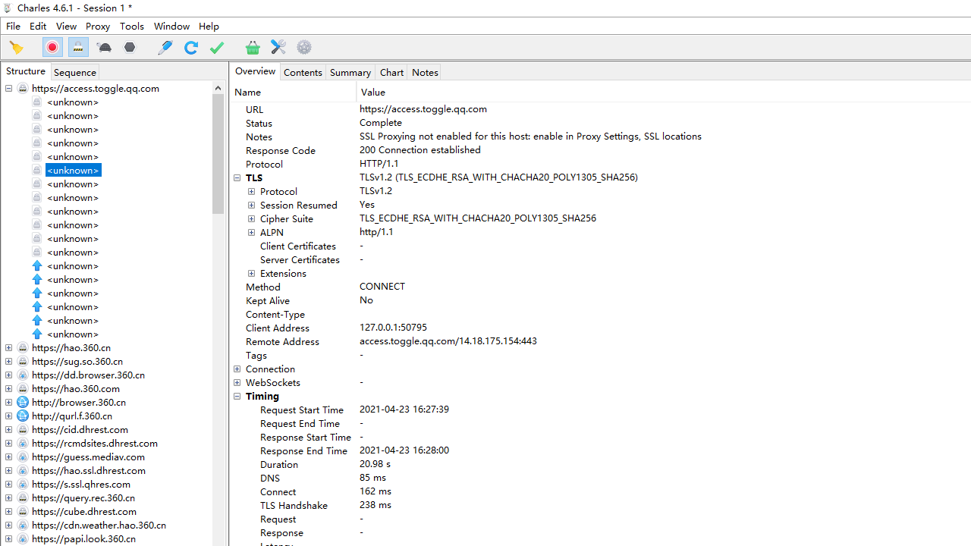
Task: Click the vertical scrollbar of the Structure tree
Action: pyautogui.click(x=218, y=152)
